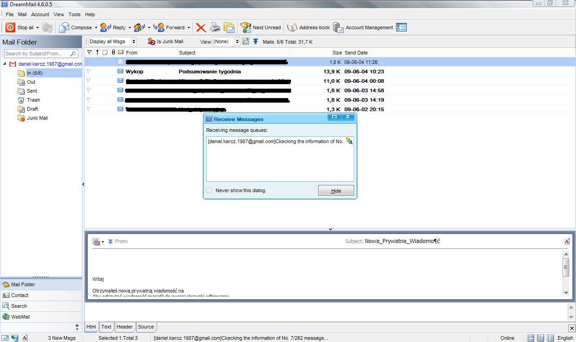This screenshot has height=342, width=576.
Task: Open Account Management
Action: (363, 27)
